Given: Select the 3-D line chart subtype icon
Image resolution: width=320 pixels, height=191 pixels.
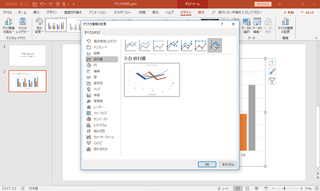Looking at the screenshot, I should (215, 45).
